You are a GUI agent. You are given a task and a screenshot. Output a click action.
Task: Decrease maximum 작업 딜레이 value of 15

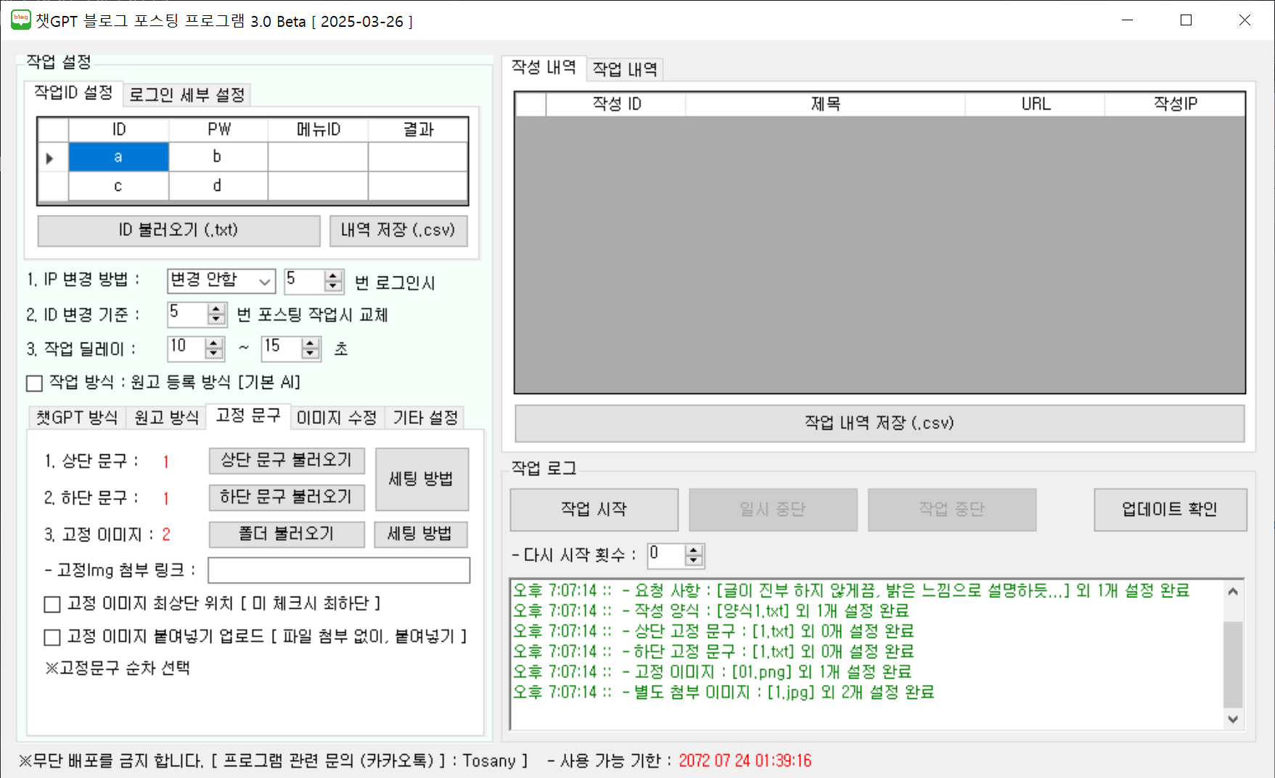coord(311,354)
